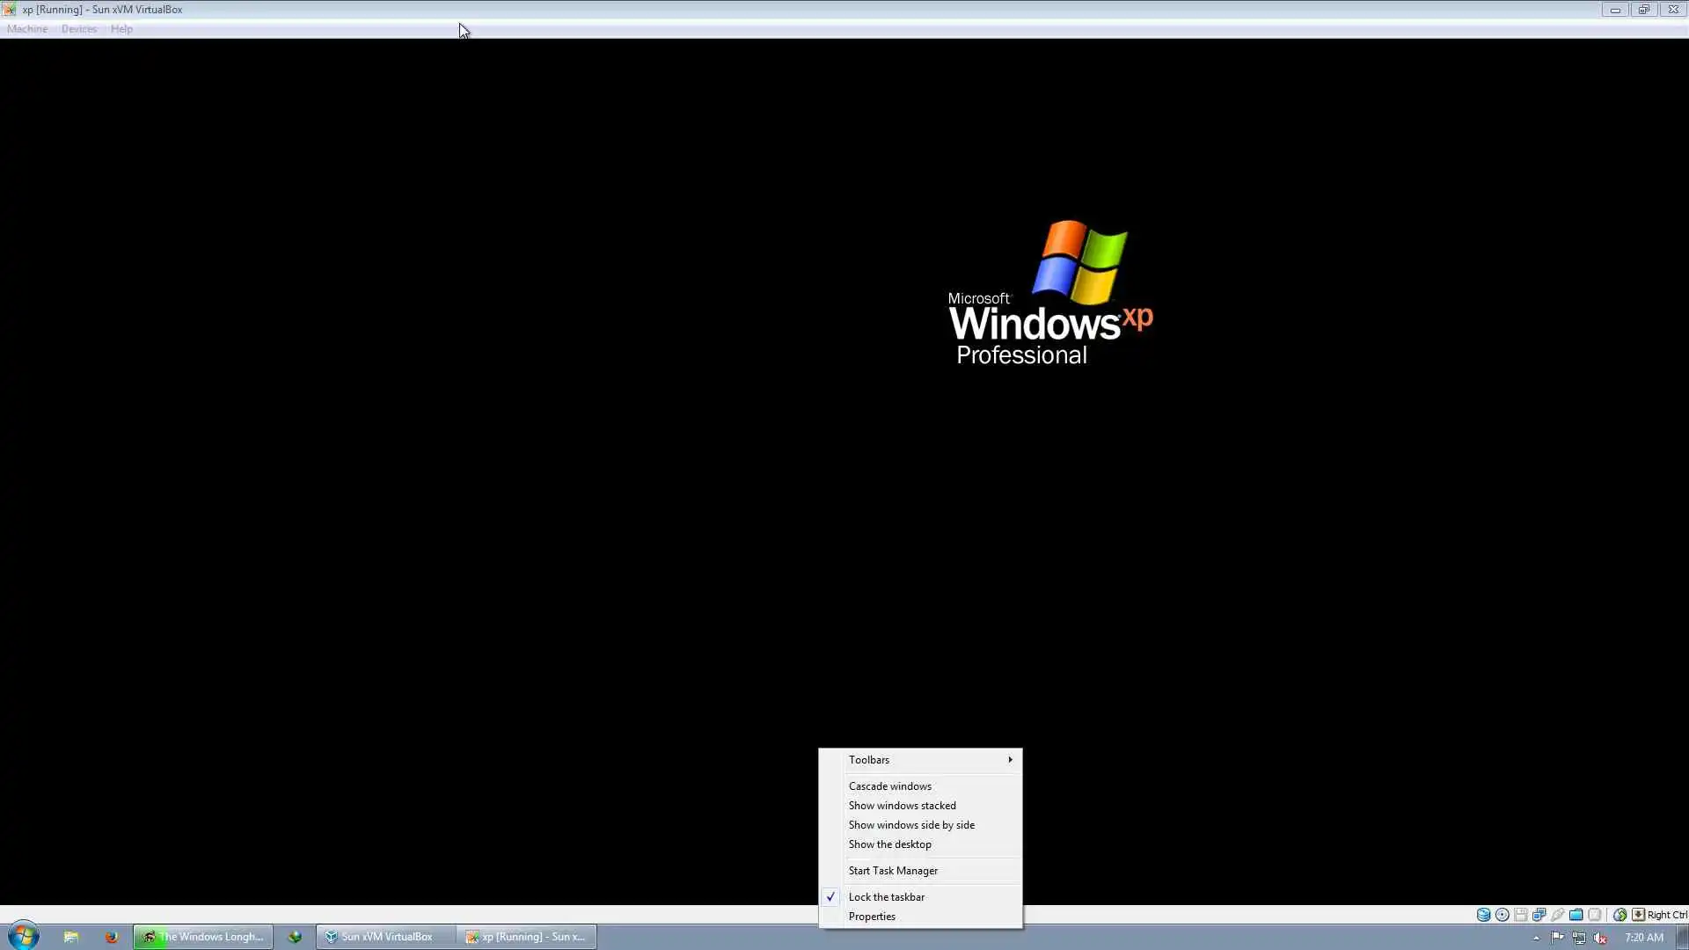Open the Machine menu
This screenshot has height=950, width=1689.
point(27,29)
